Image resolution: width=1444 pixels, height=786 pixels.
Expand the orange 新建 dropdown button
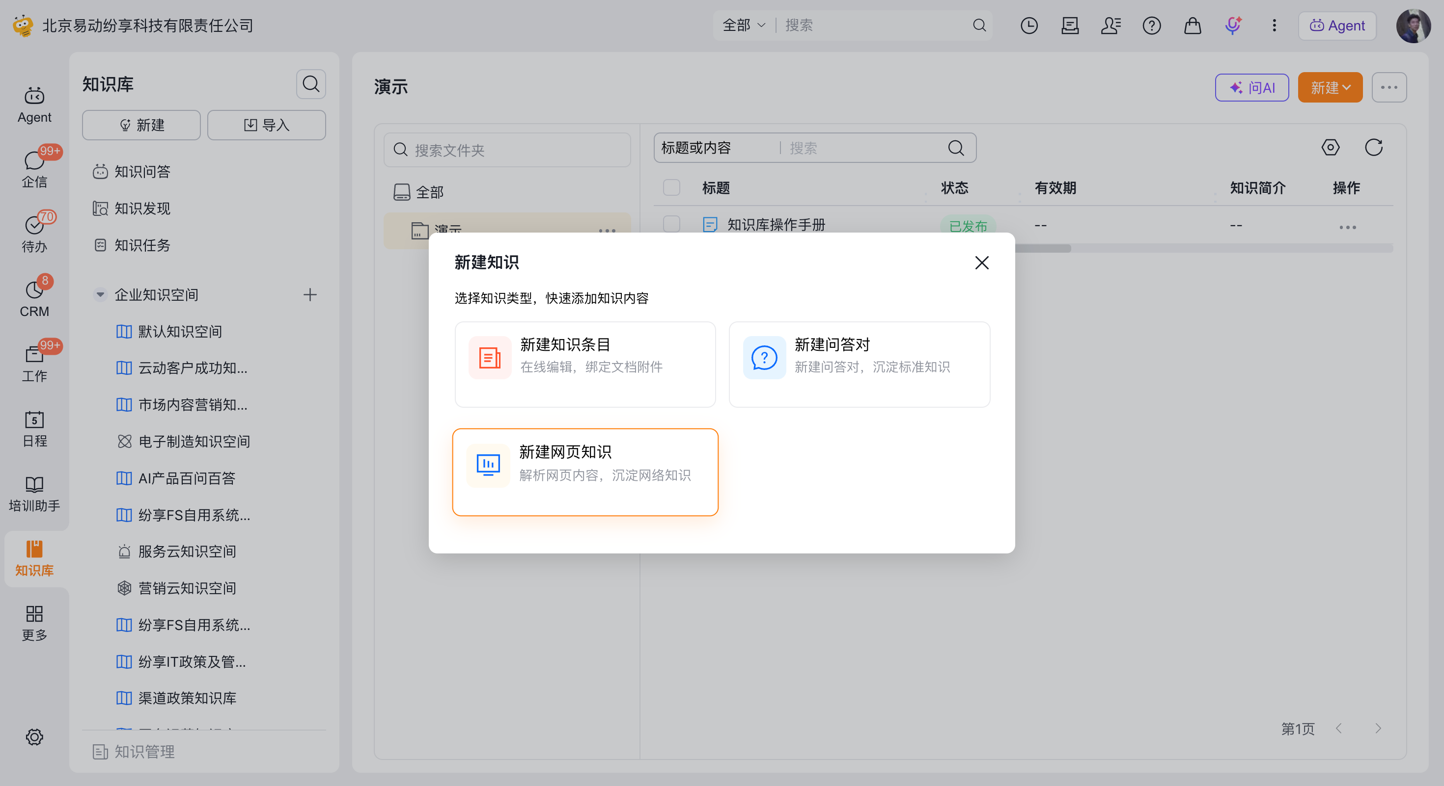[x=1330, y=87]
